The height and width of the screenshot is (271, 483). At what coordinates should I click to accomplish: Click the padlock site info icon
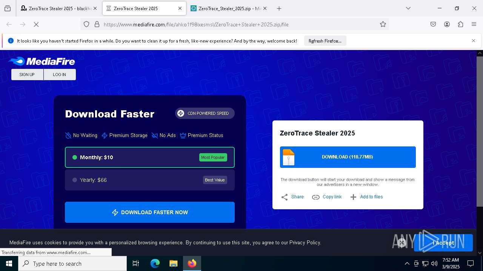pos(97,24)
